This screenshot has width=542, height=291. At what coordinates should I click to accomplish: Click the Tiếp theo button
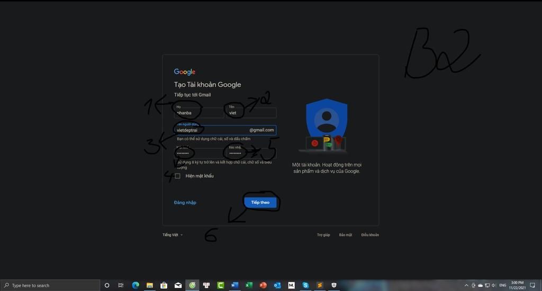click(x=260, y=202)
